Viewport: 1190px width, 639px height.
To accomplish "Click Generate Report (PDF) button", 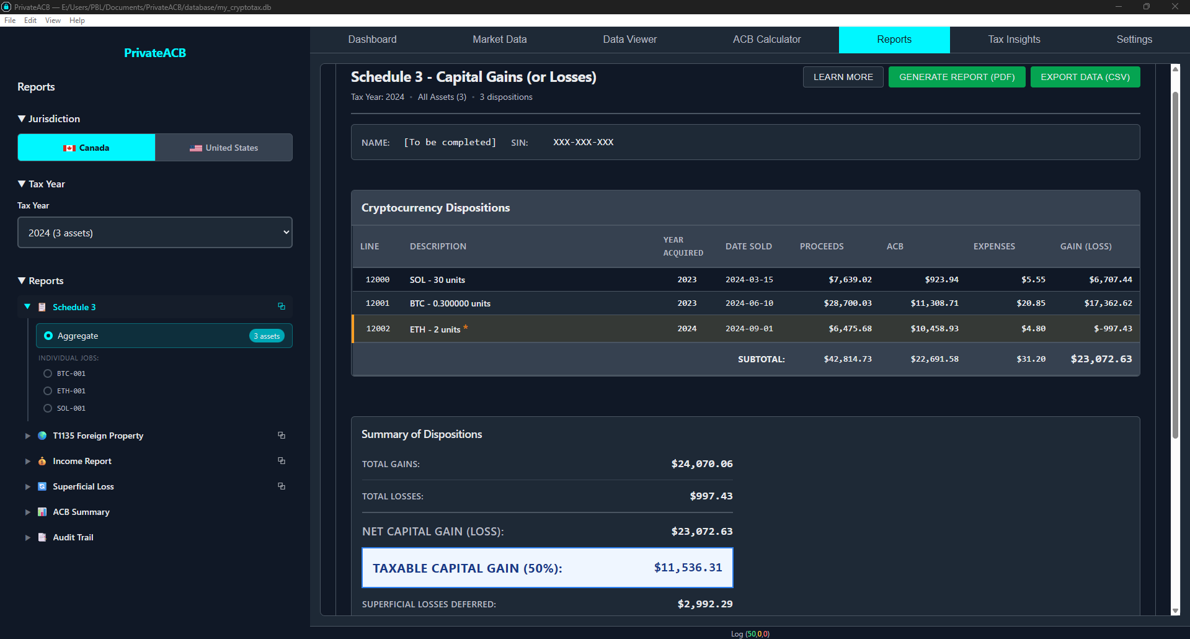I will [956, 77].
